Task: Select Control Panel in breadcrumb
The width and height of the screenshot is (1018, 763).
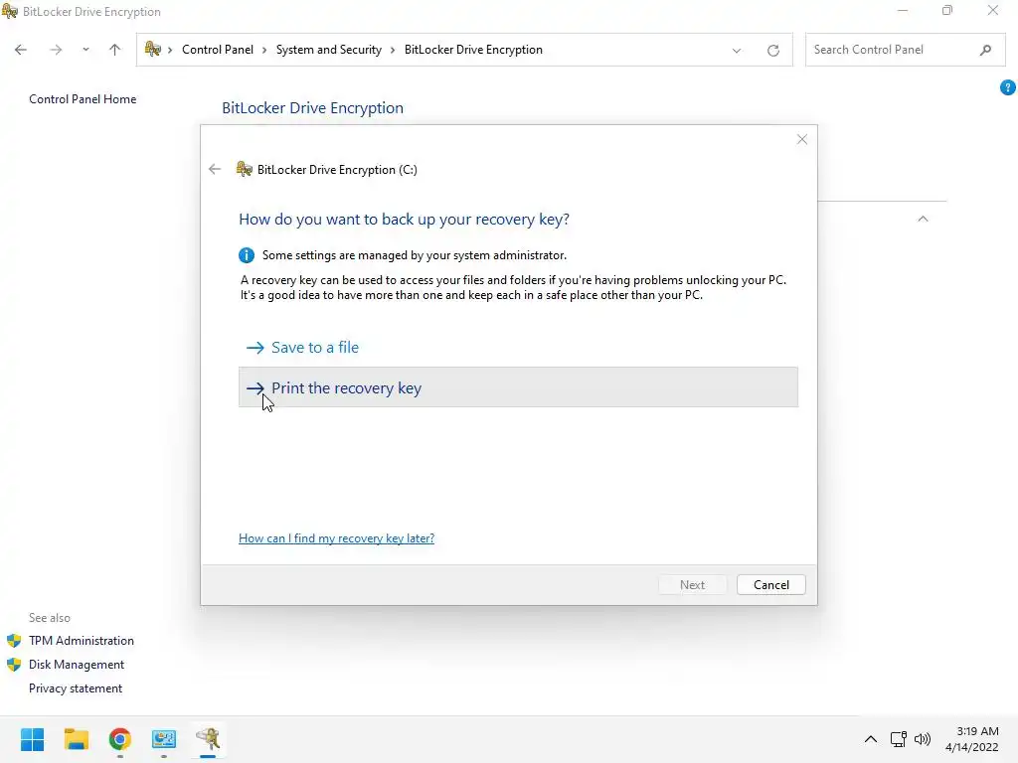Action: [x=218, y=50]
